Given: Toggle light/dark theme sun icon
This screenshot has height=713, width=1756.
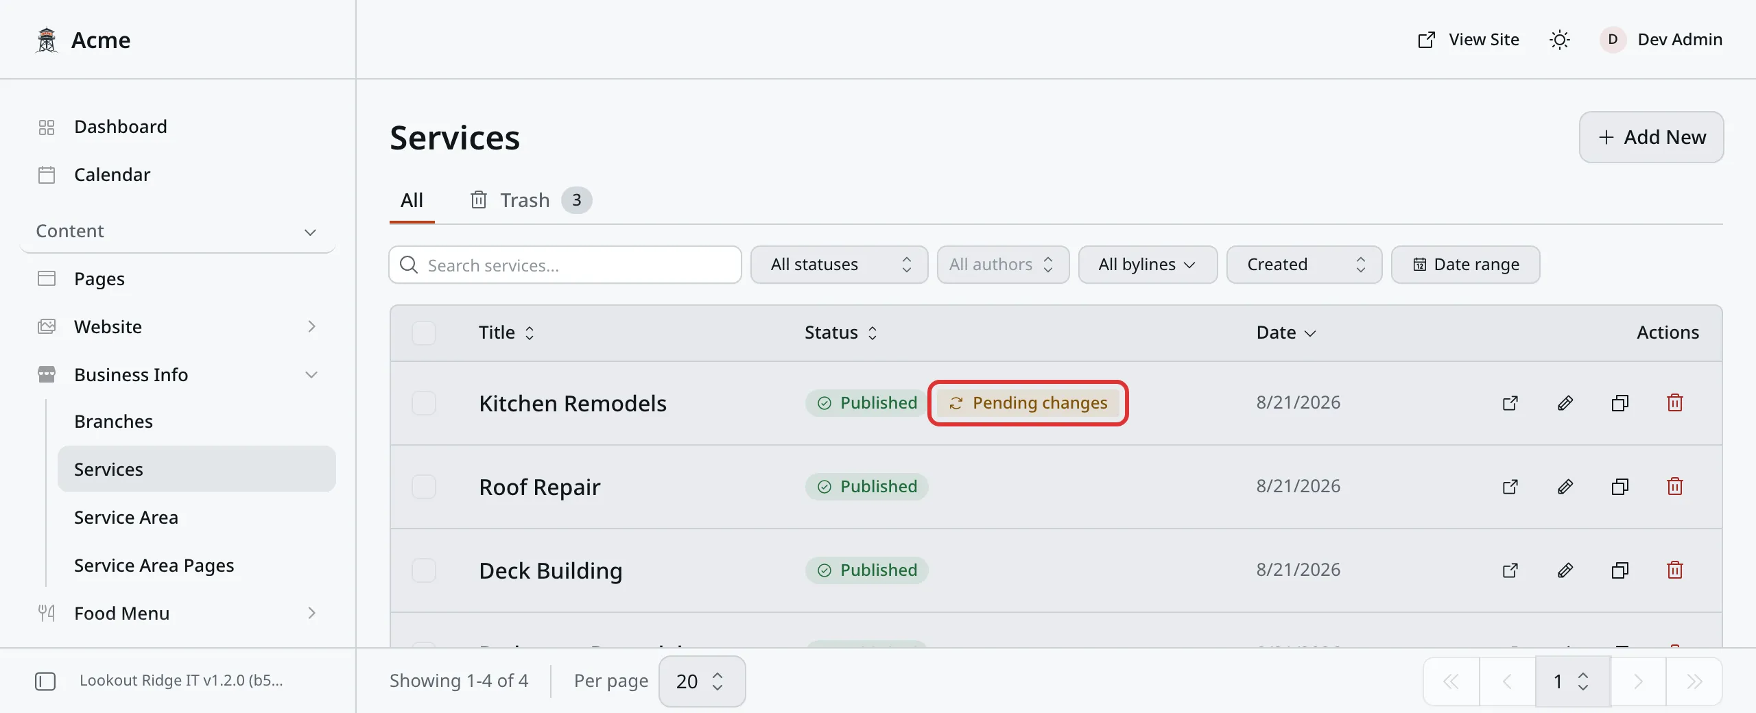Looking at the screenshot, I should point(1560,40).
